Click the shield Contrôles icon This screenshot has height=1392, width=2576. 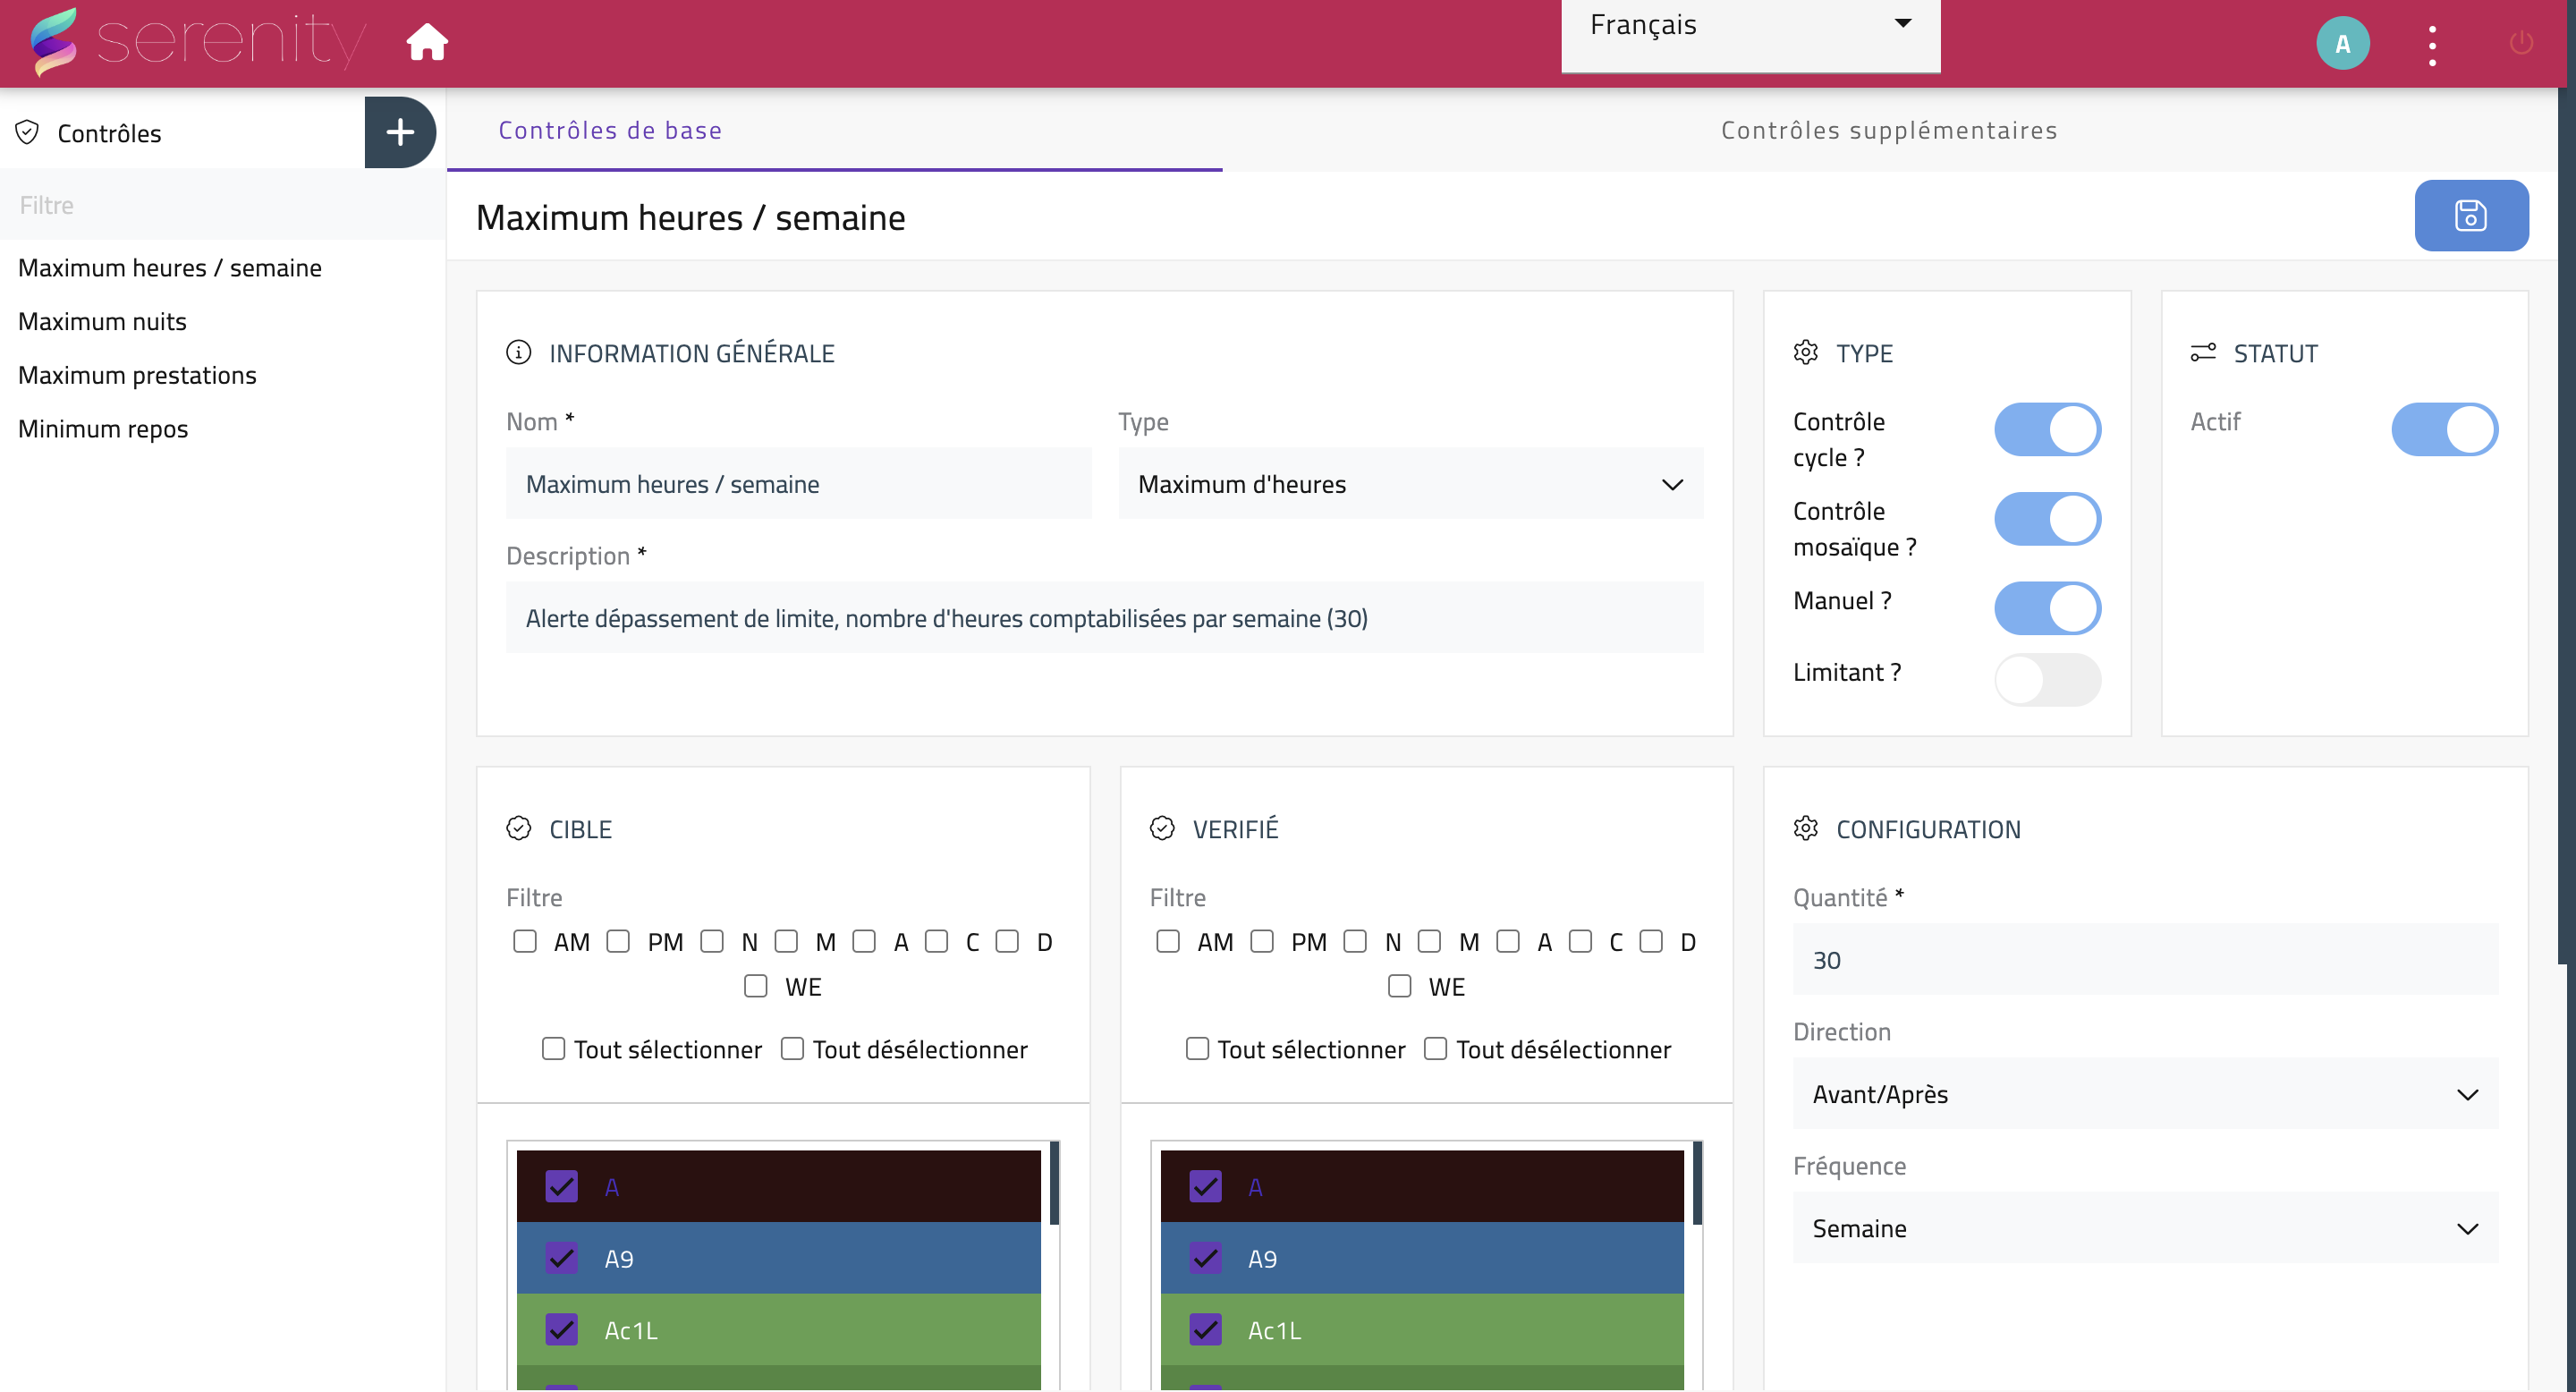point(28,132)
